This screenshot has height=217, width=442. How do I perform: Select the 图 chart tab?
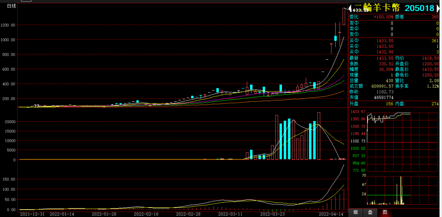pos(384,213)
